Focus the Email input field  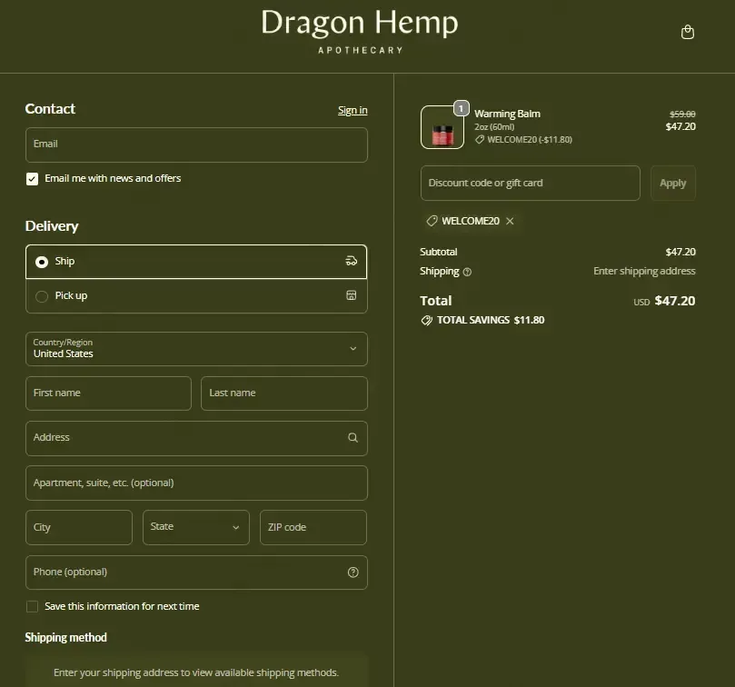[x=196, y=144]
